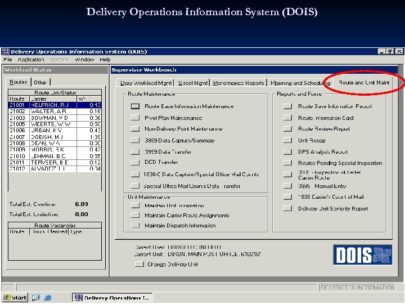Open the File menu
405x304 pixels.
pyautogui.click(x=8, y=60)
